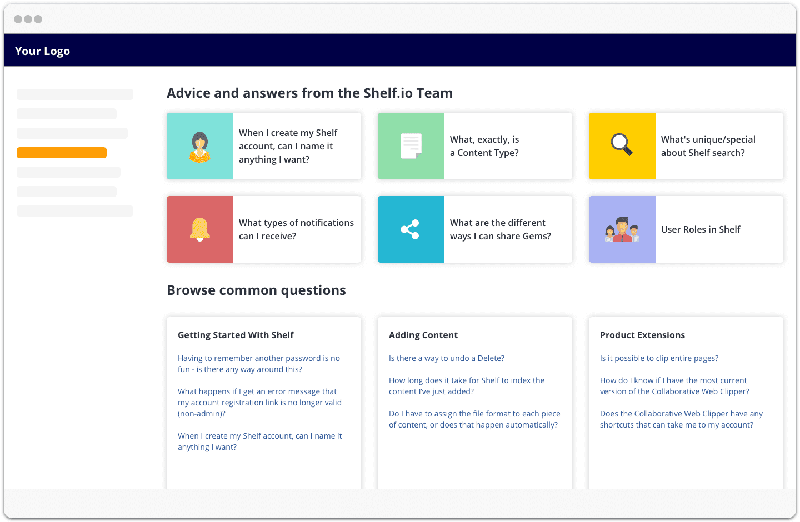Click the 'Product Extensions' section heading
The width and height of the screenshot is (800, 522).
point(642,335)
